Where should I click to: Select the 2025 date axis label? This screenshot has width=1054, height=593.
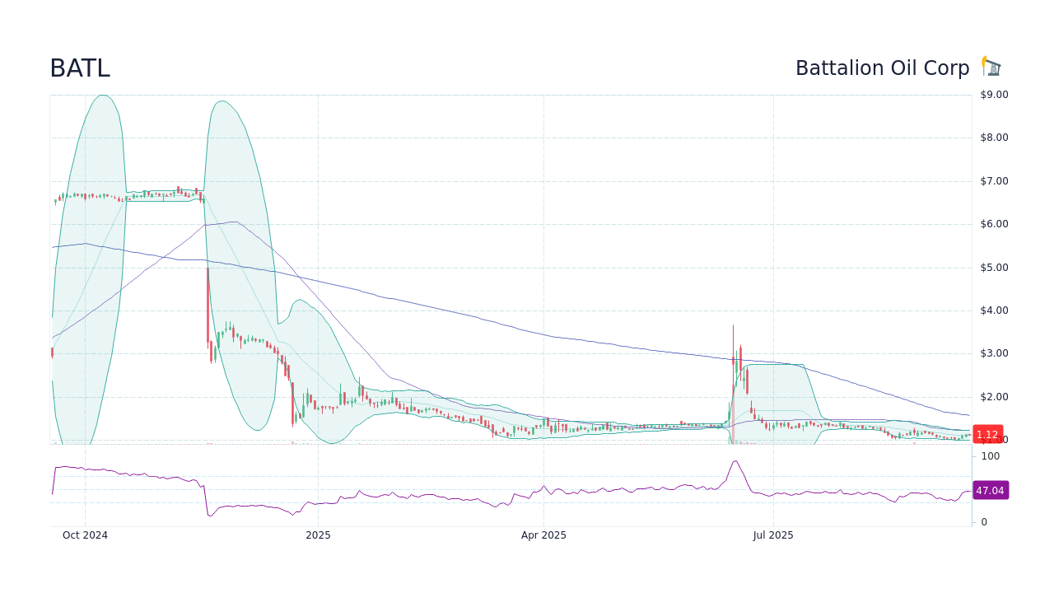click(318, 535)
